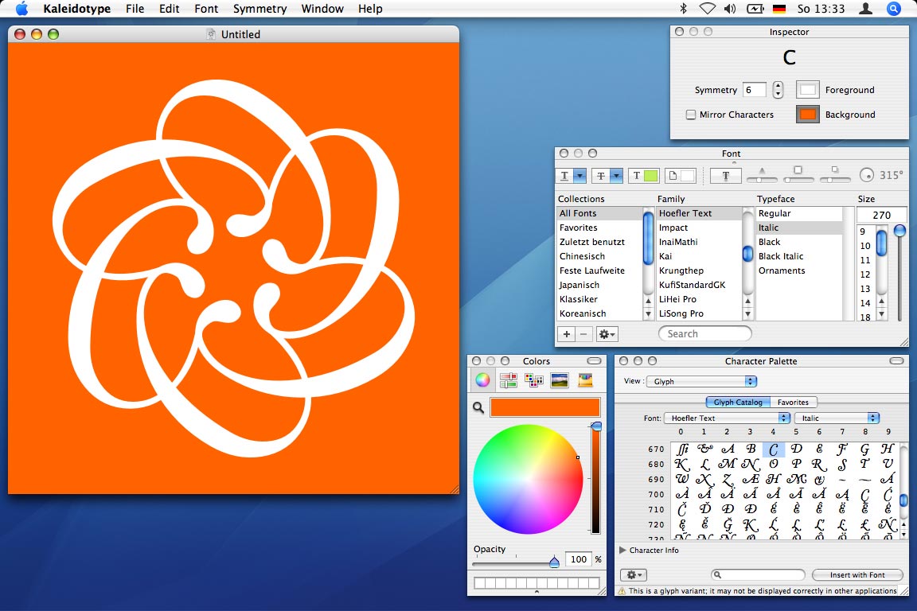Select the Black Italic typeface
This screenshot has height=611, width=917.
click(781, 256)
